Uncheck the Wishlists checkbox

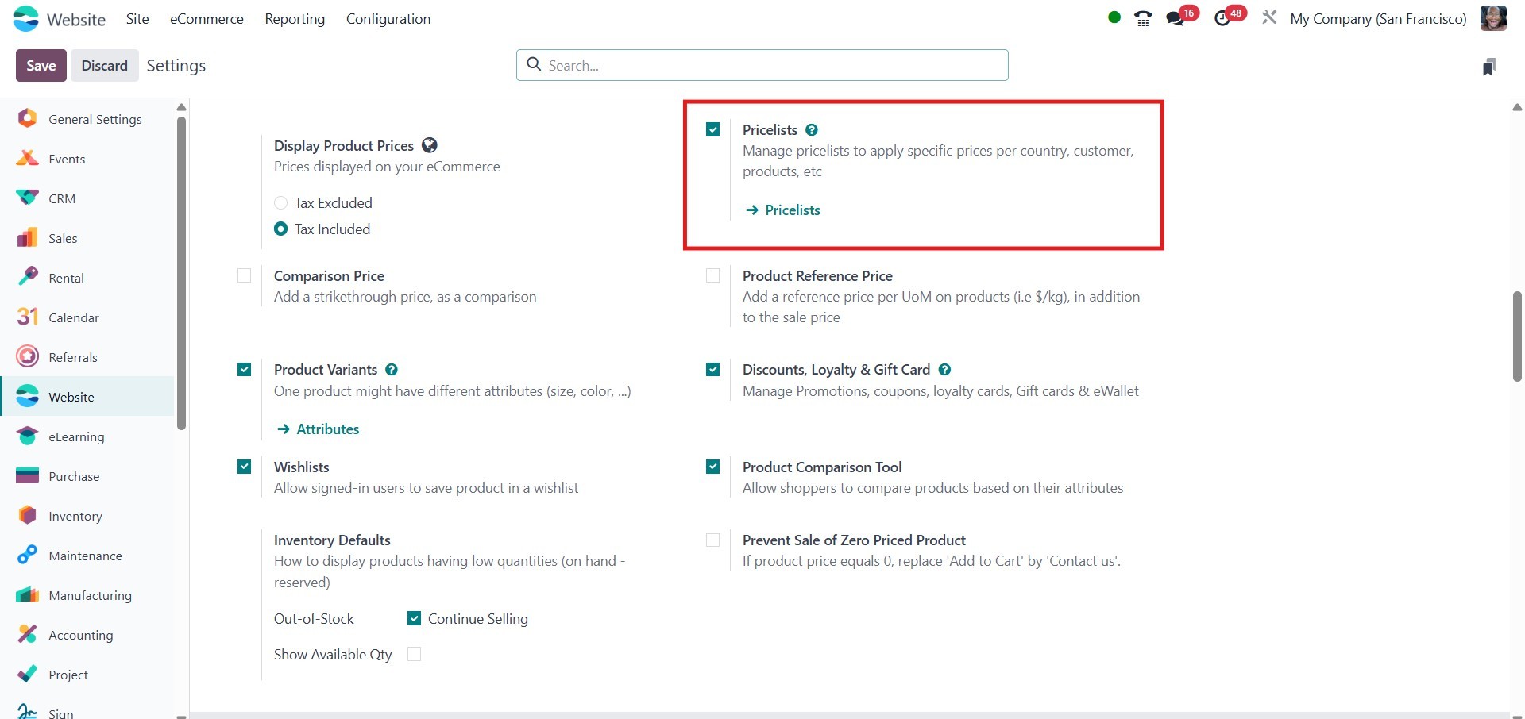[x=245, y=467]
